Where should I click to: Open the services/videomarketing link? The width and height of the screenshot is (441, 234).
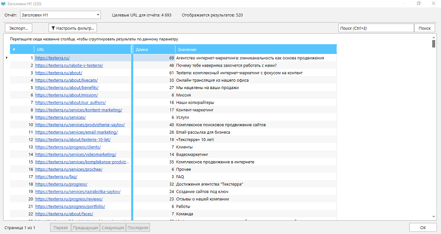pyautogui.click(x=75, y=155)
